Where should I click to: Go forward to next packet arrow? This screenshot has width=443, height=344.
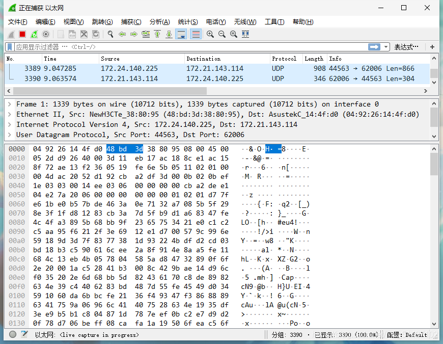(133, 35)
